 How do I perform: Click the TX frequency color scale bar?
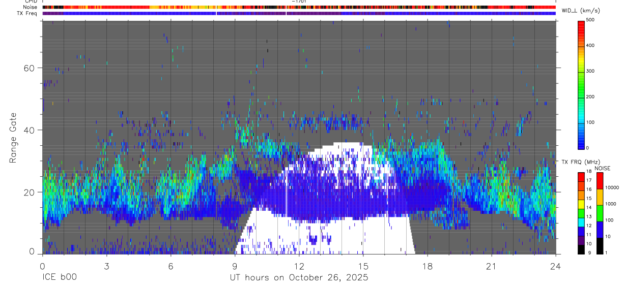581,213
